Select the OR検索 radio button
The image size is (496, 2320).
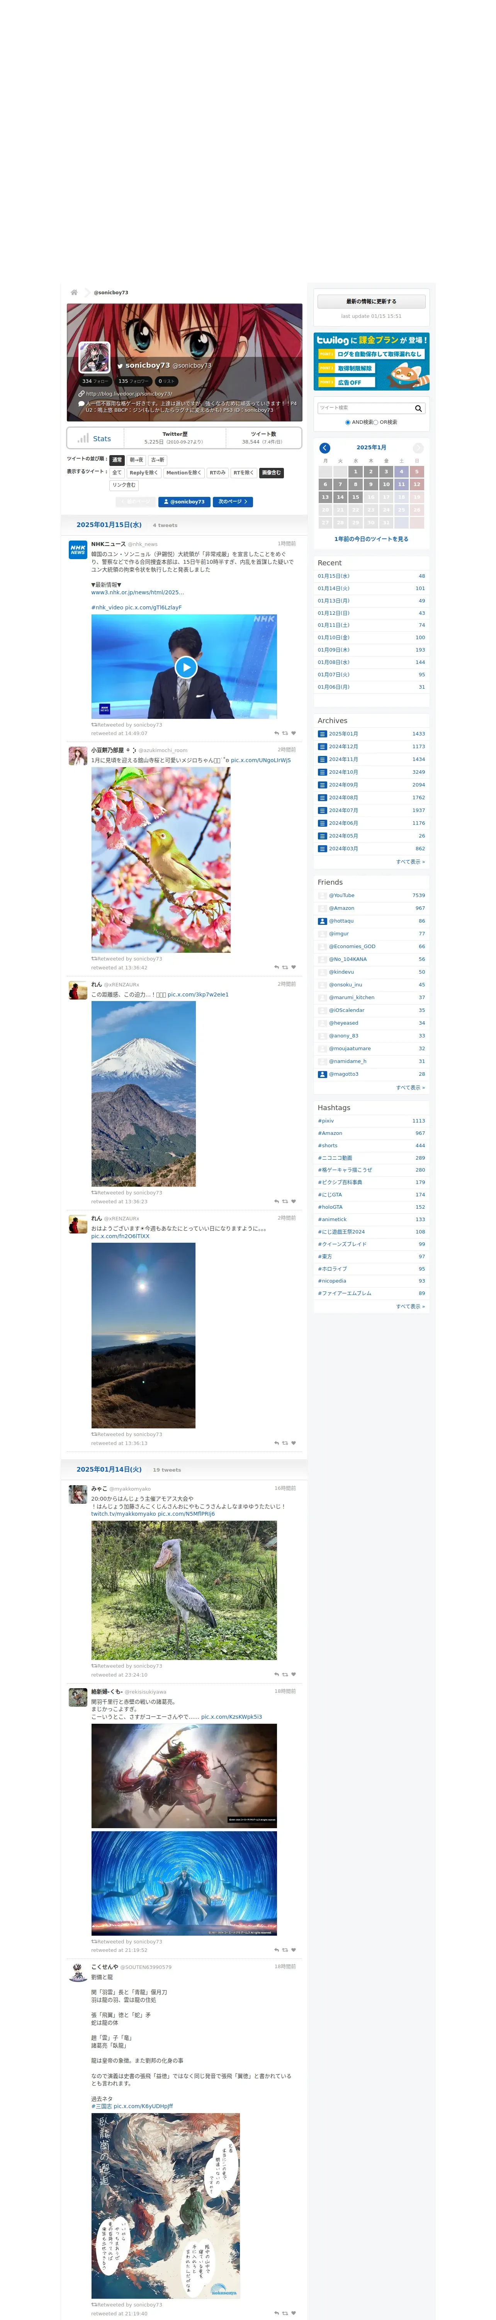click(x=375, y=422)
